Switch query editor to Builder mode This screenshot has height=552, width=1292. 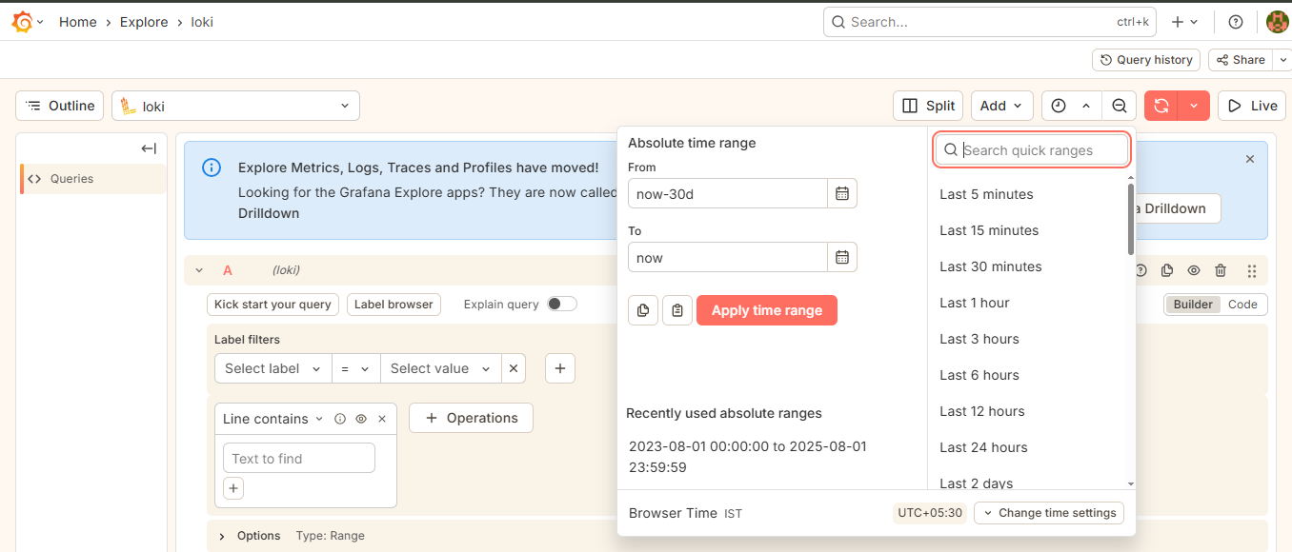pos(1193,305)
